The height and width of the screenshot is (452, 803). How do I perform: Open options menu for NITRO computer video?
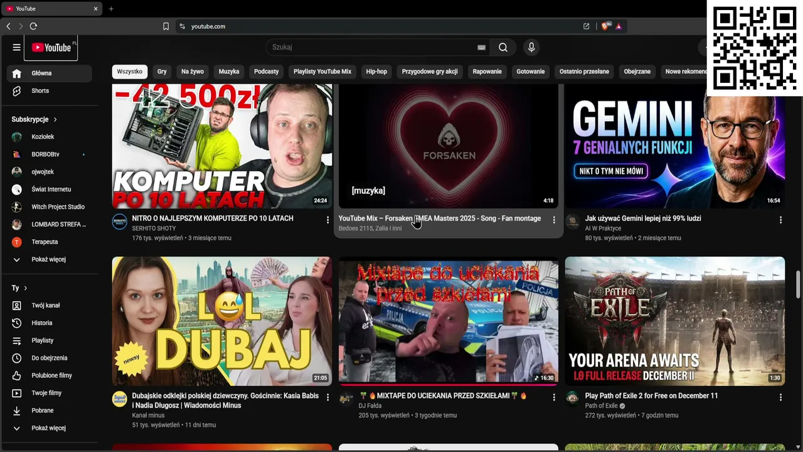pyautogui.click(x=327, y=220)
